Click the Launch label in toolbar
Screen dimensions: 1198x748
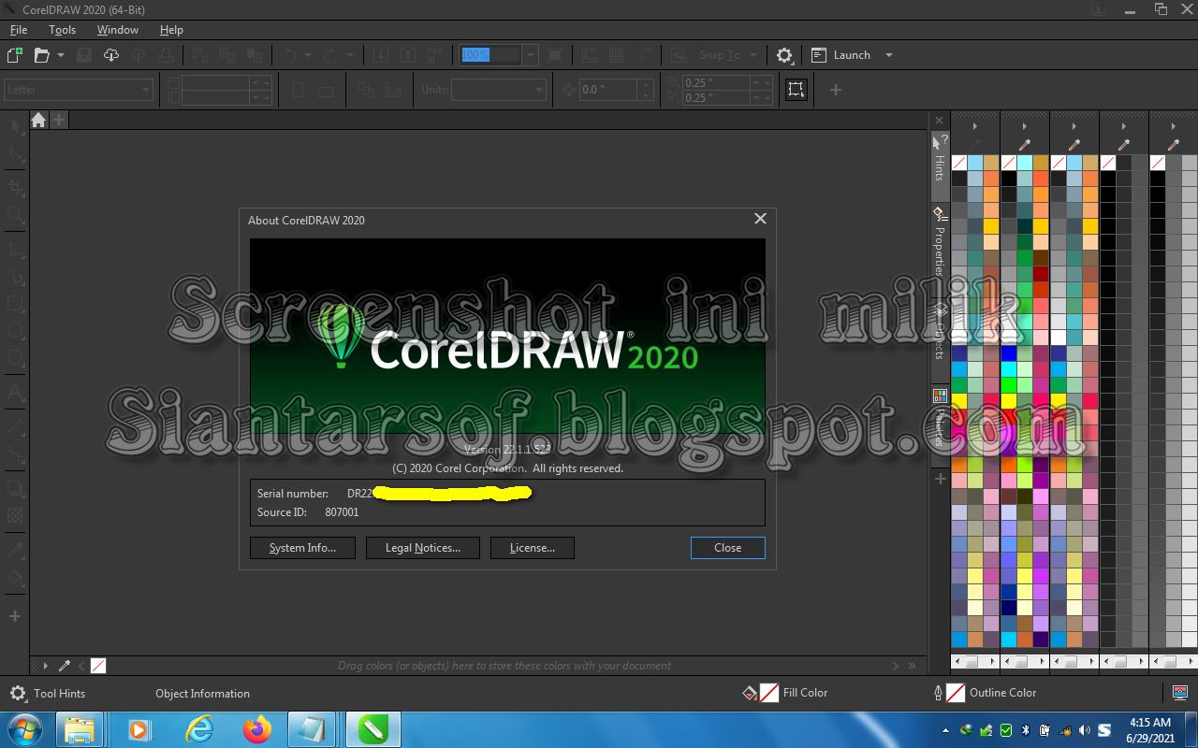[852, 55]
